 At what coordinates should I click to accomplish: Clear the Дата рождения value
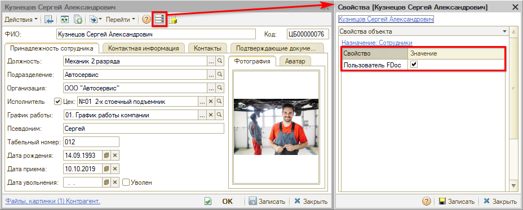[115, 155]
